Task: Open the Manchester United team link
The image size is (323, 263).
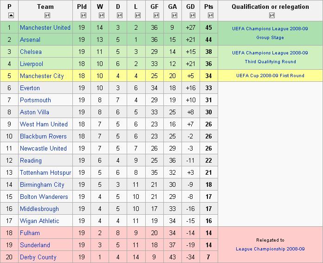Action: pyautogui.click(x=45, y=27)
